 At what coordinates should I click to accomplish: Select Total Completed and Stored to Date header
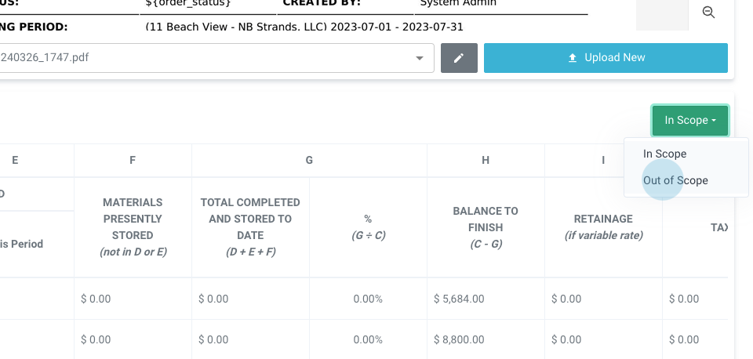(x=250, y=227)
